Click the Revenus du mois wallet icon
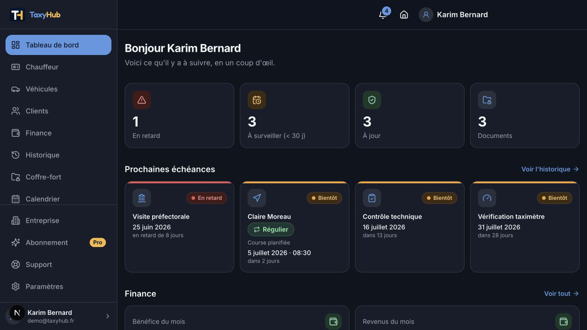This screenshot has width=587, height=330. click(564, 321)
